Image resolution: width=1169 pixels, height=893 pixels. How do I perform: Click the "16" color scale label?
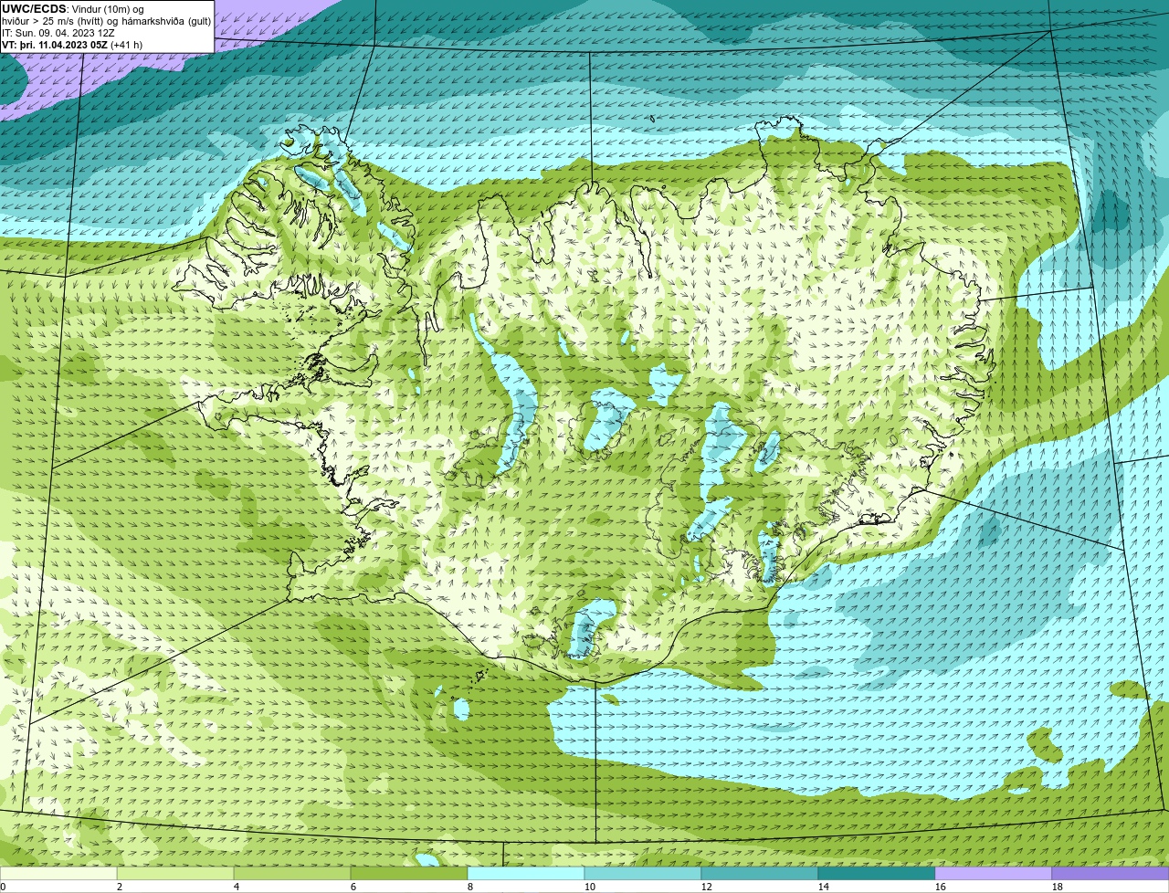tap(941, 887)
